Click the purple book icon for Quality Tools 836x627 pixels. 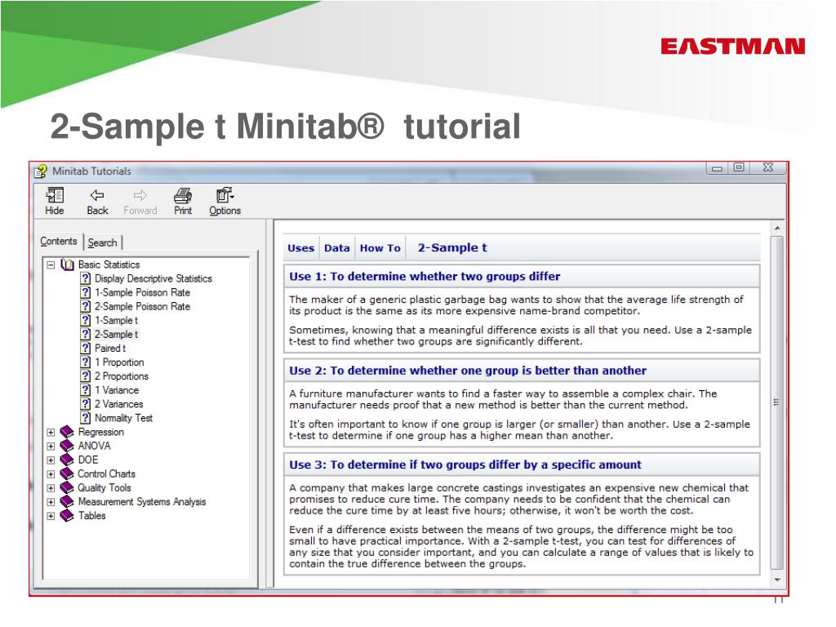(x=67, y=487)
